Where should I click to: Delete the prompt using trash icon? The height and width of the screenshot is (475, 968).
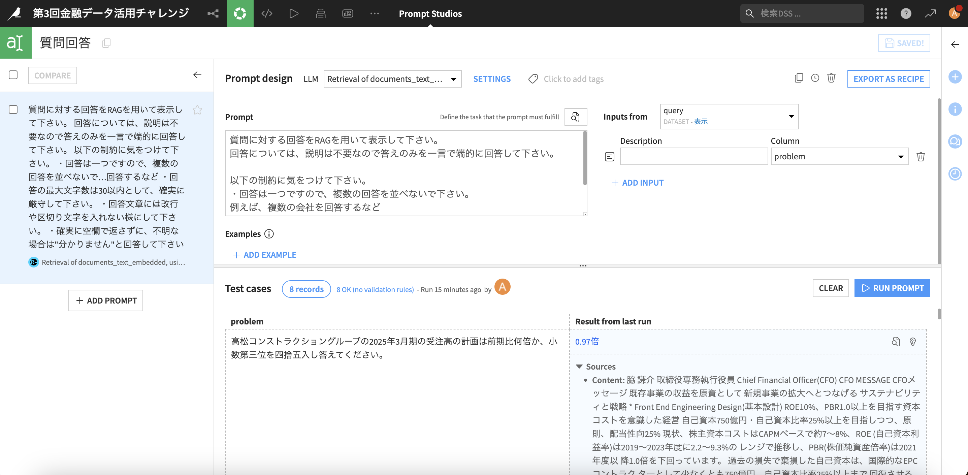831,78
